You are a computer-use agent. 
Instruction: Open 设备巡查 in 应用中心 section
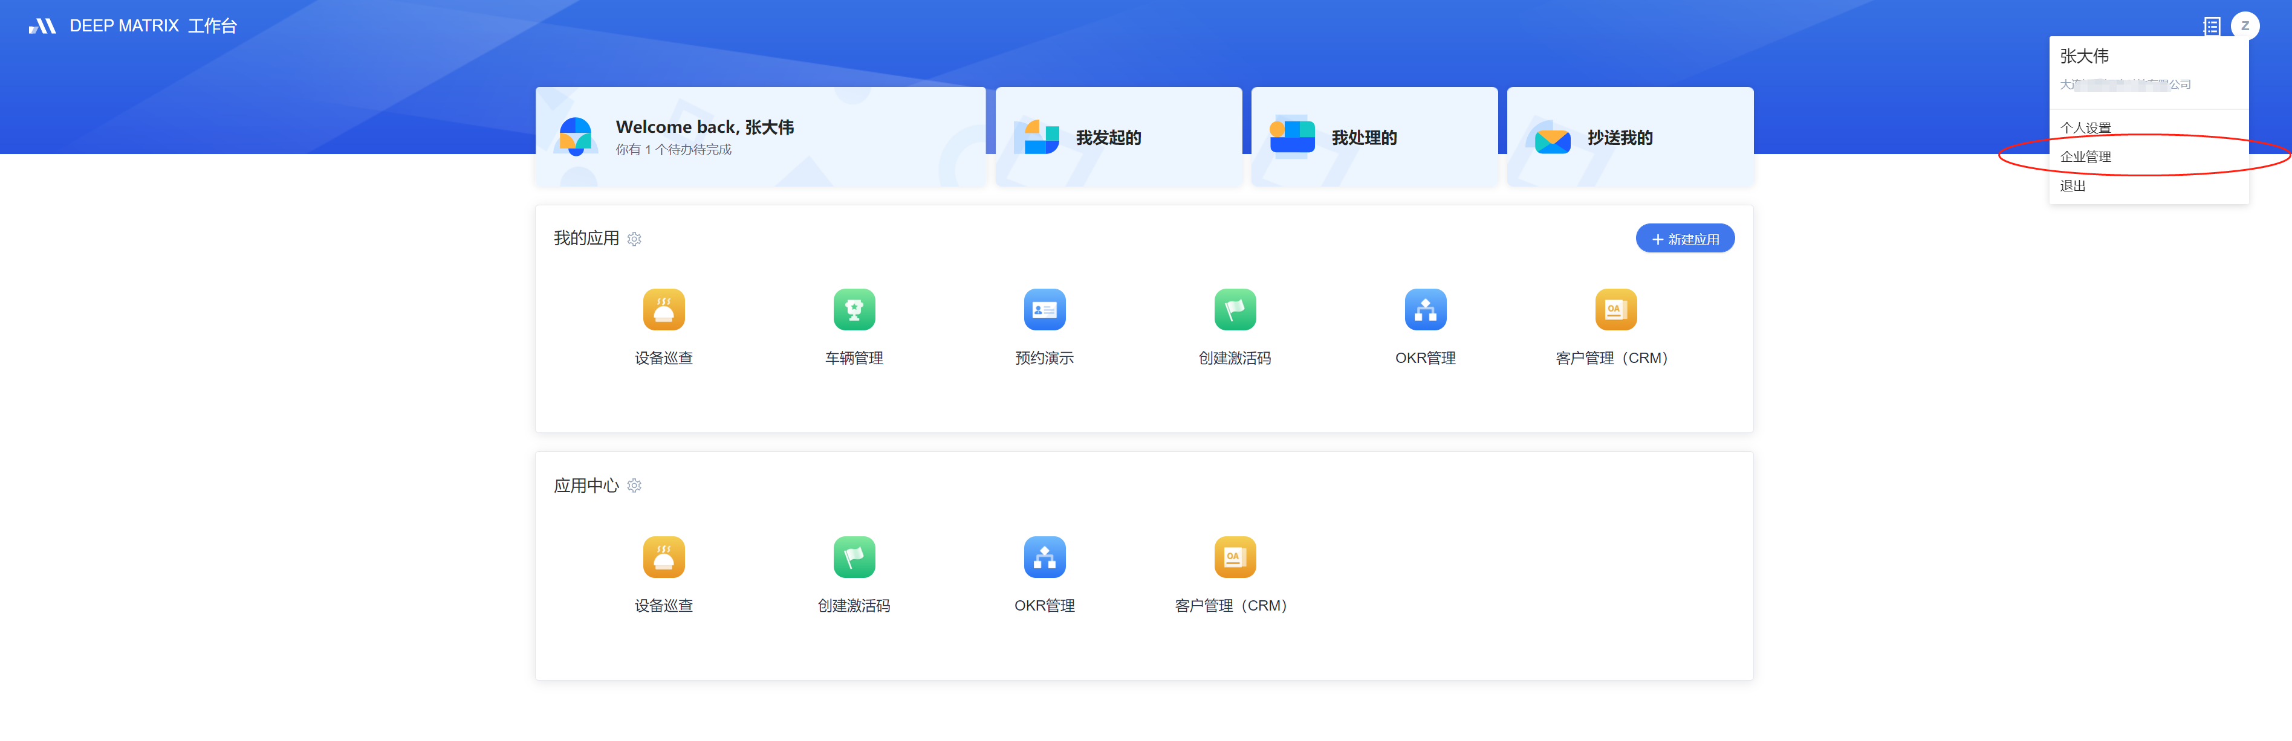664,558
